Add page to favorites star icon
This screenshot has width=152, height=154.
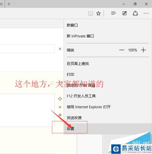tap(98, 13)
